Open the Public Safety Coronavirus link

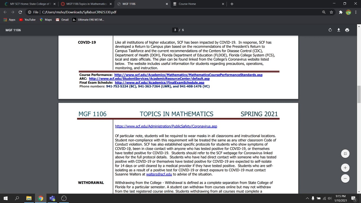(166, 126)
